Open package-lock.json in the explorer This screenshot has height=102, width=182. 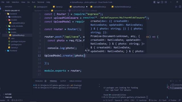(x=18, y=41)
